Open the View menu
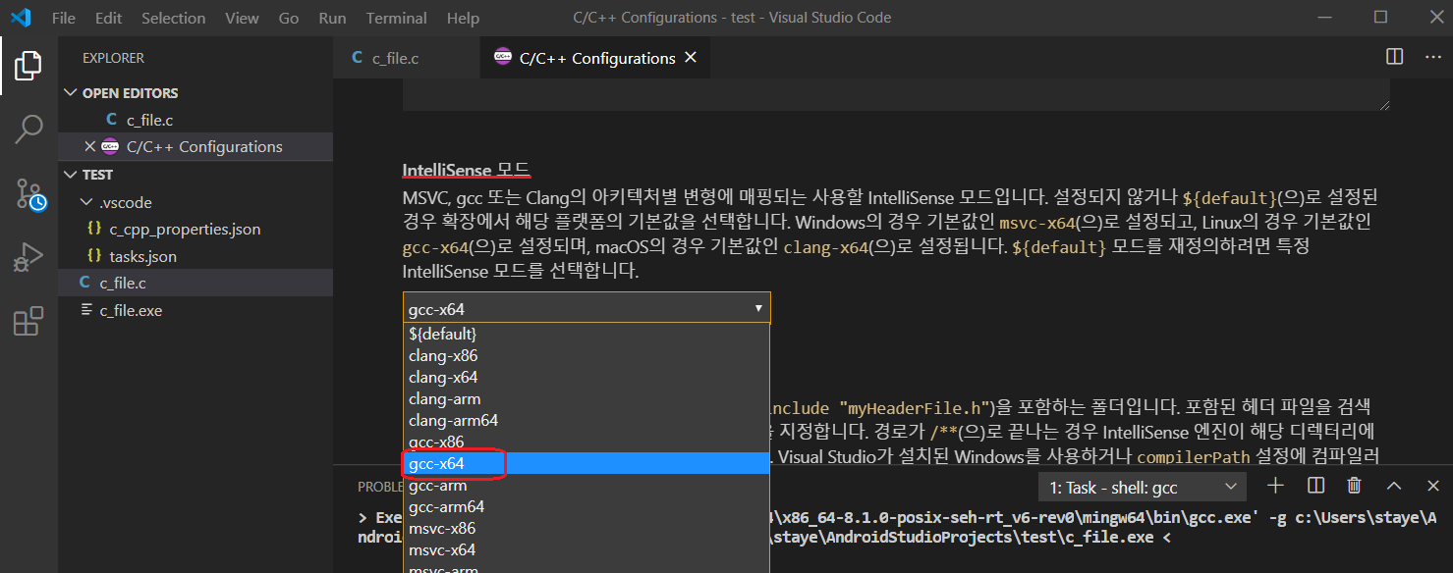The height and width of the screenshot is (573, 1453). tap(242, 18)
